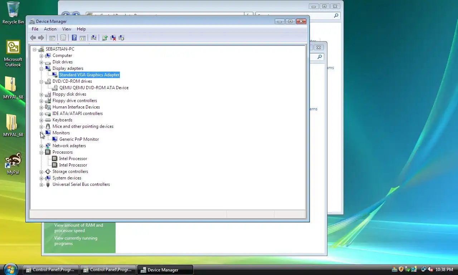458x275 pixels.
Task: Switch to Device Manager taskbar button
Action: pyautogui.click(x=165, y=270)
